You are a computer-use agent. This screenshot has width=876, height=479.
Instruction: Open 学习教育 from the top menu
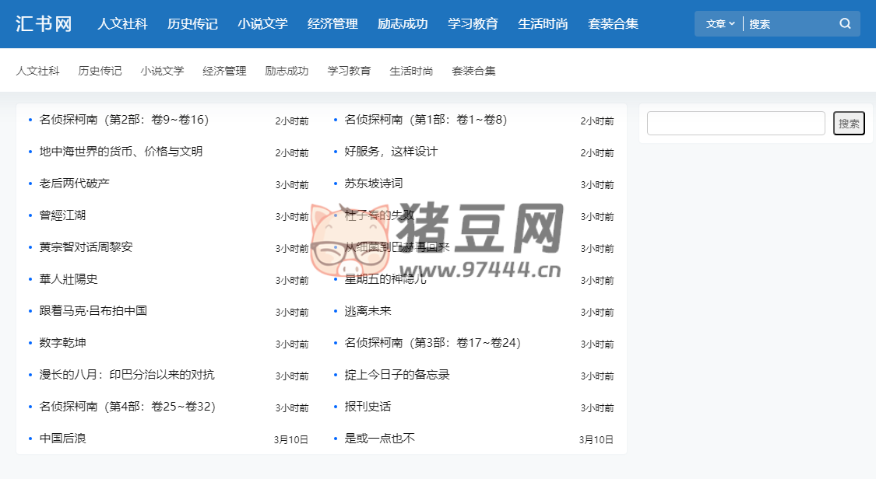472,23
